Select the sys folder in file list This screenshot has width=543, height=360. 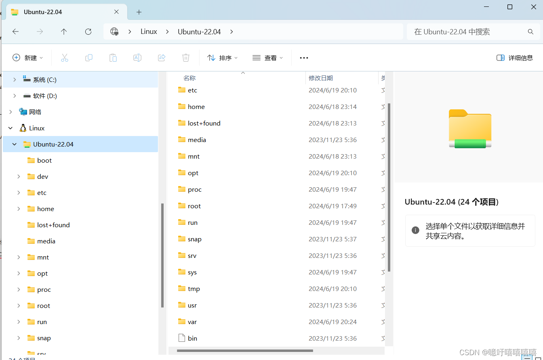(x=192, y=272)
